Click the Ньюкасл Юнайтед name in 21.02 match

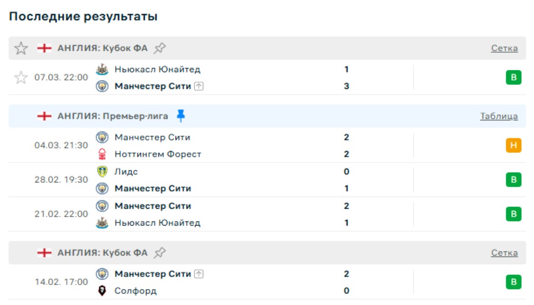[157, 223]
